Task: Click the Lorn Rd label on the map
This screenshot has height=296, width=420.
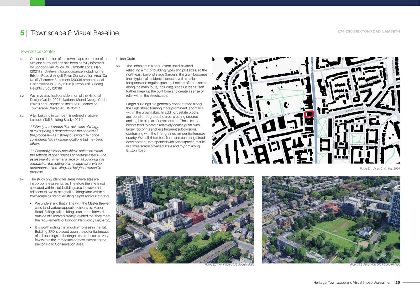Action: [x=281, y=79]
